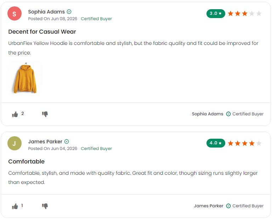Open James Parker profile from header name

[45, 142]
